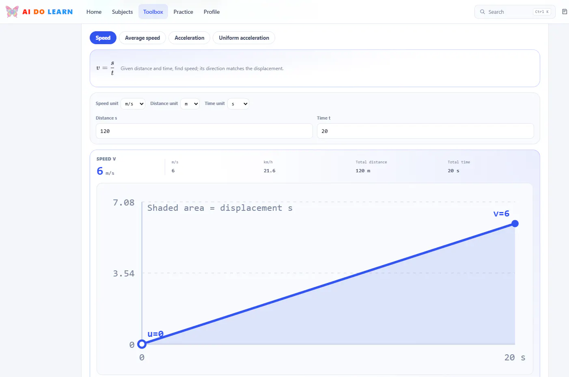Click the 3.54 y-axis label
569x377 pixels.
123,274
